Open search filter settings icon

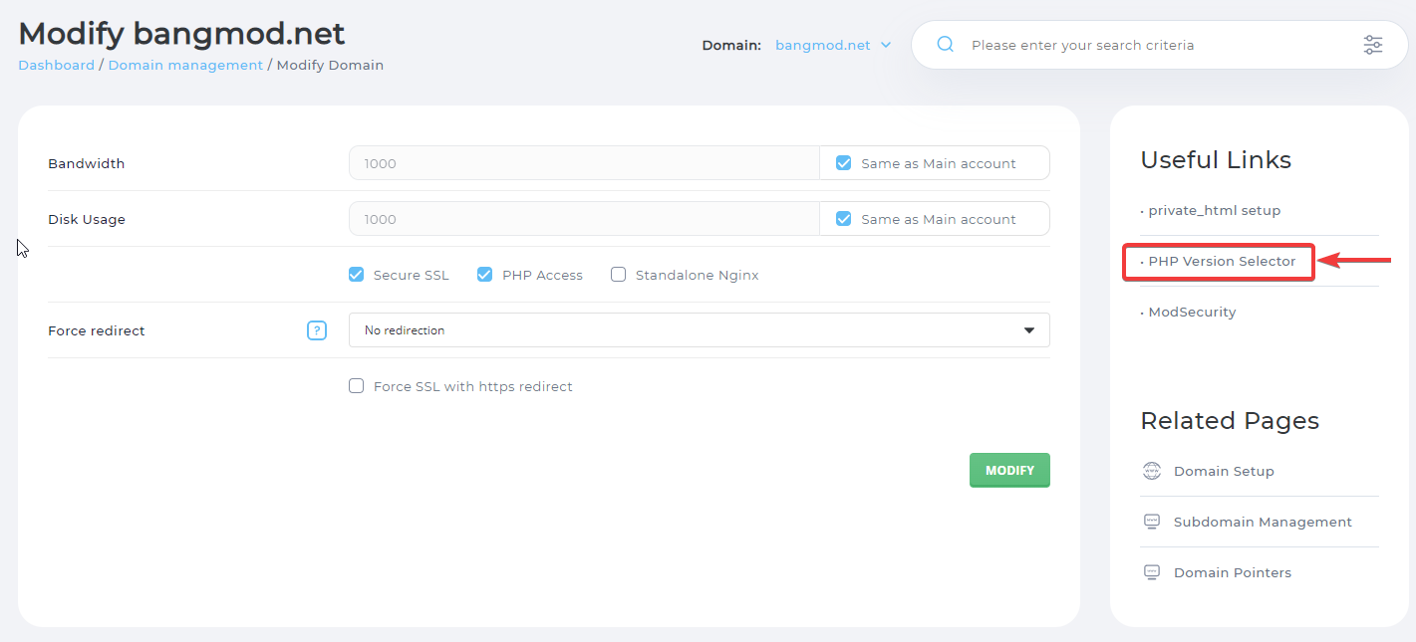pyautogui.click(x=1372, y=45)
